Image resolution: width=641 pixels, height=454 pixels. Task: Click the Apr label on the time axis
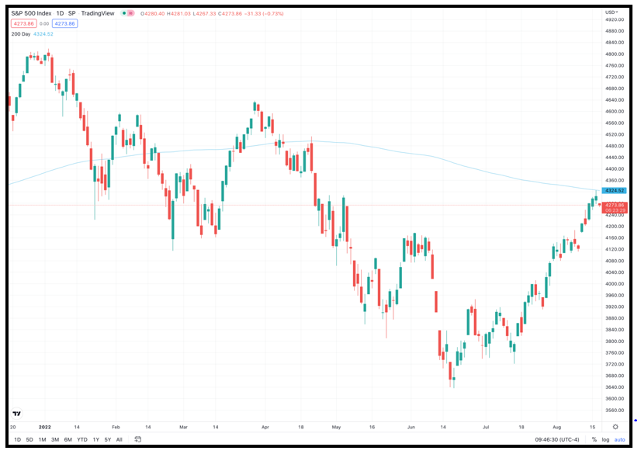pos(265,427)
